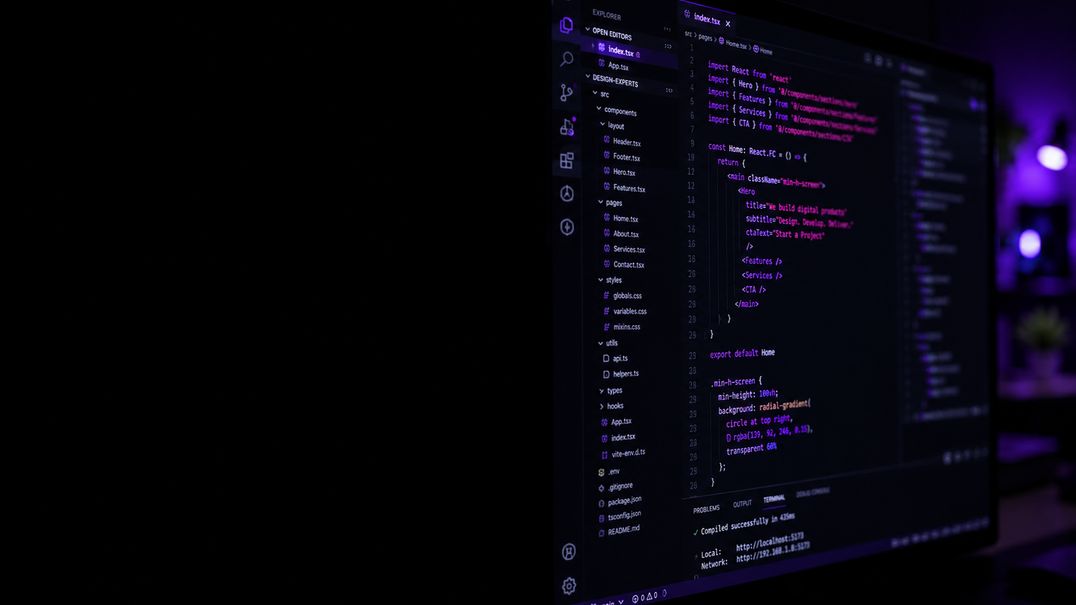Click the 'Compiled successfully in 435ms' terminal text
Viewport: 1076px width, 605px height.
pyautogui.click(x=748, y=523)
